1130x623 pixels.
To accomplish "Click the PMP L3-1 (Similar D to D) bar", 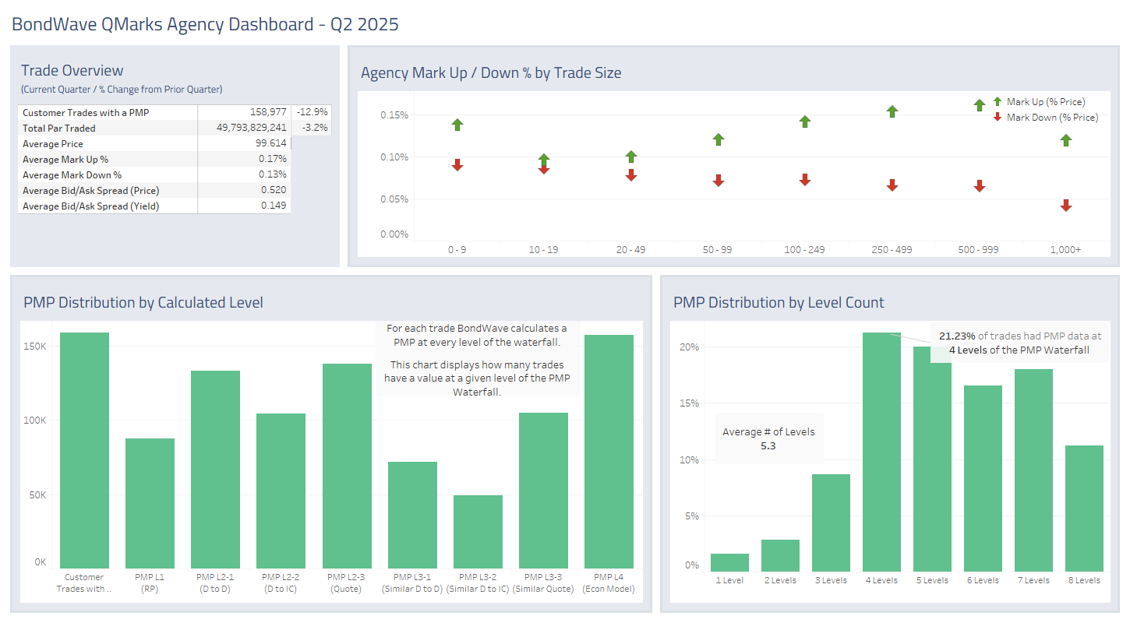I will coord(412,515).
